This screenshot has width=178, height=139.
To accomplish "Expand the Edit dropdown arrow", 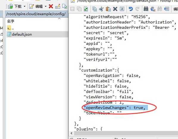I will (46, 7).
